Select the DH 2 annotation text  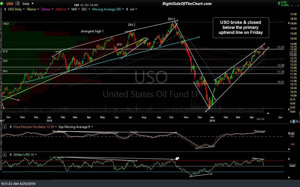coord(132,25)
